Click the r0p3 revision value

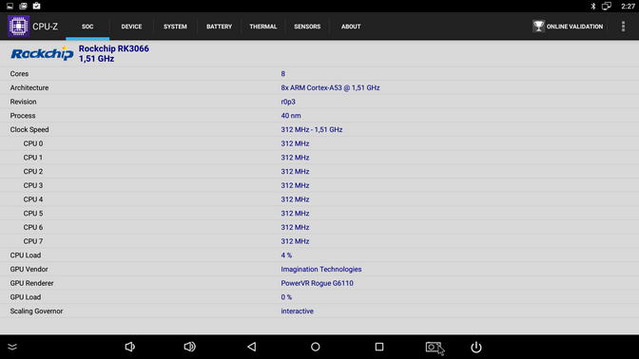(x=288, y=102)
